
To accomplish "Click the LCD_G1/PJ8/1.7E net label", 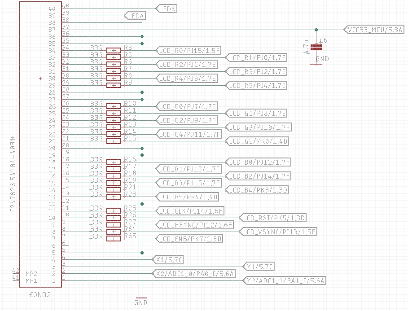I will click(256, 114).
